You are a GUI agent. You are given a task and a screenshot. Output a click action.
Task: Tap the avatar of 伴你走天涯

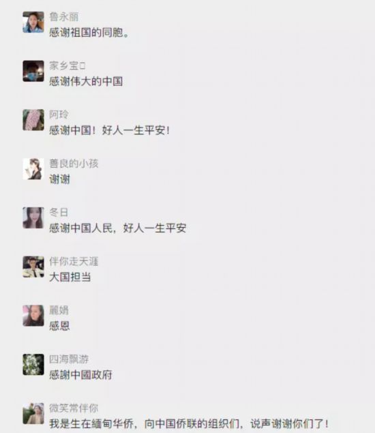(x=33, y=267)
